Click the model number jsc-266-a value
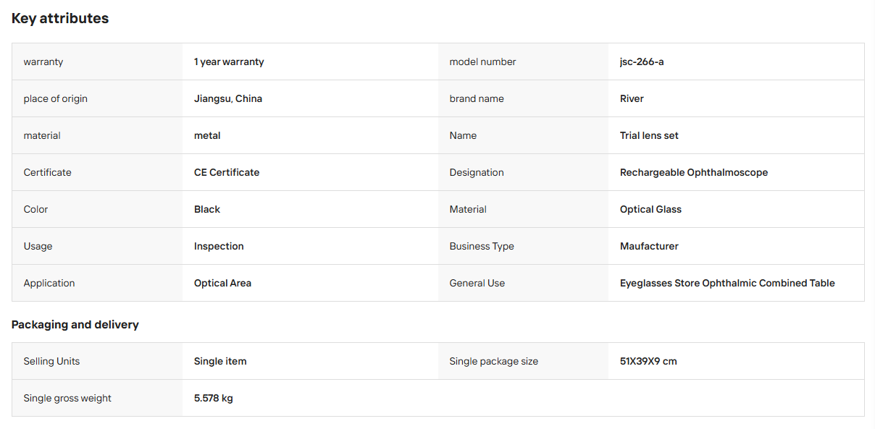 point(642,62)
